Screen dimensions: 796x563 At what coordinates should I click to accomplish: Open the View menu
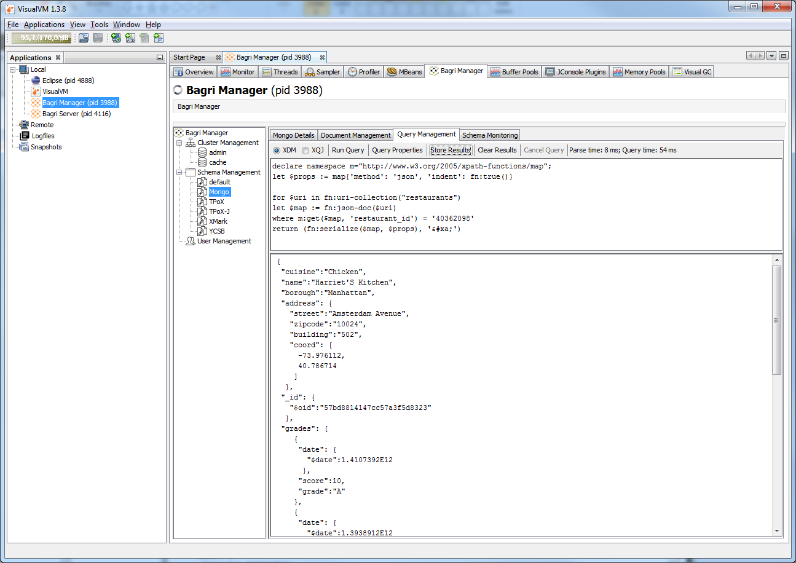(77, 25)
